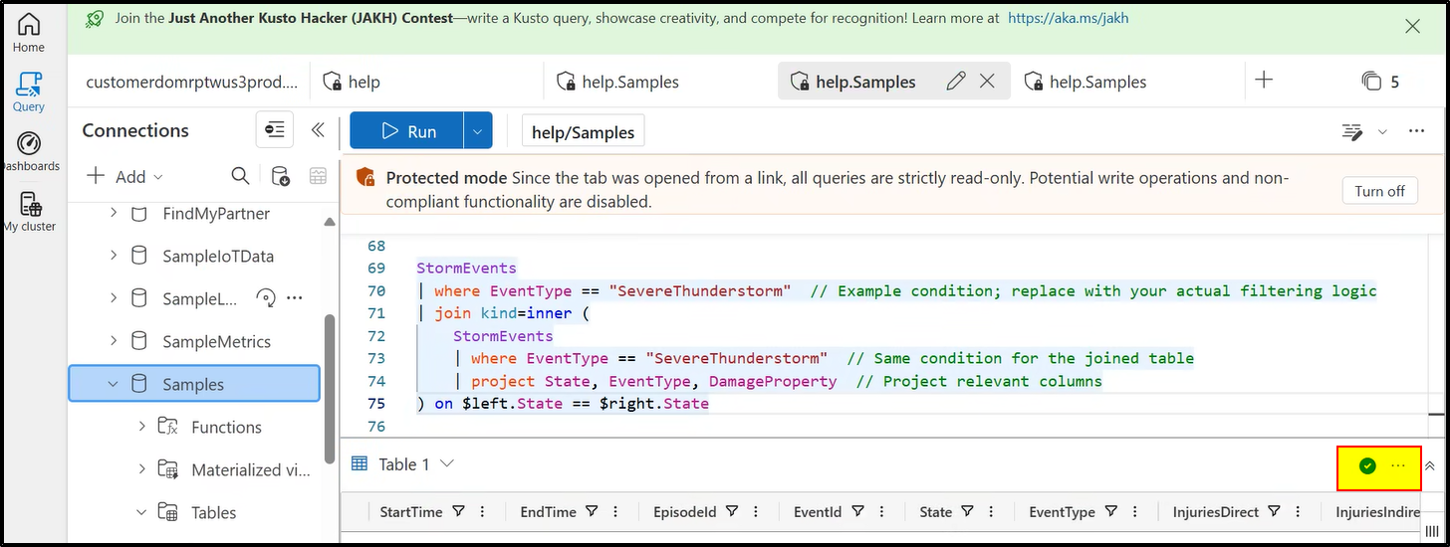
Task: Click the table grid icon in Connections
Action: coord(318,176)
